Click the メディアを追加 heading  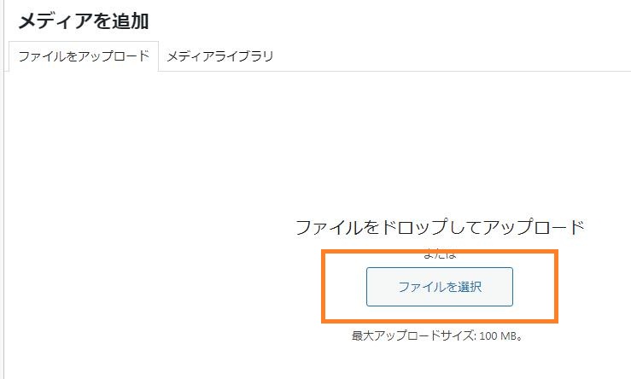coord(84,21)
